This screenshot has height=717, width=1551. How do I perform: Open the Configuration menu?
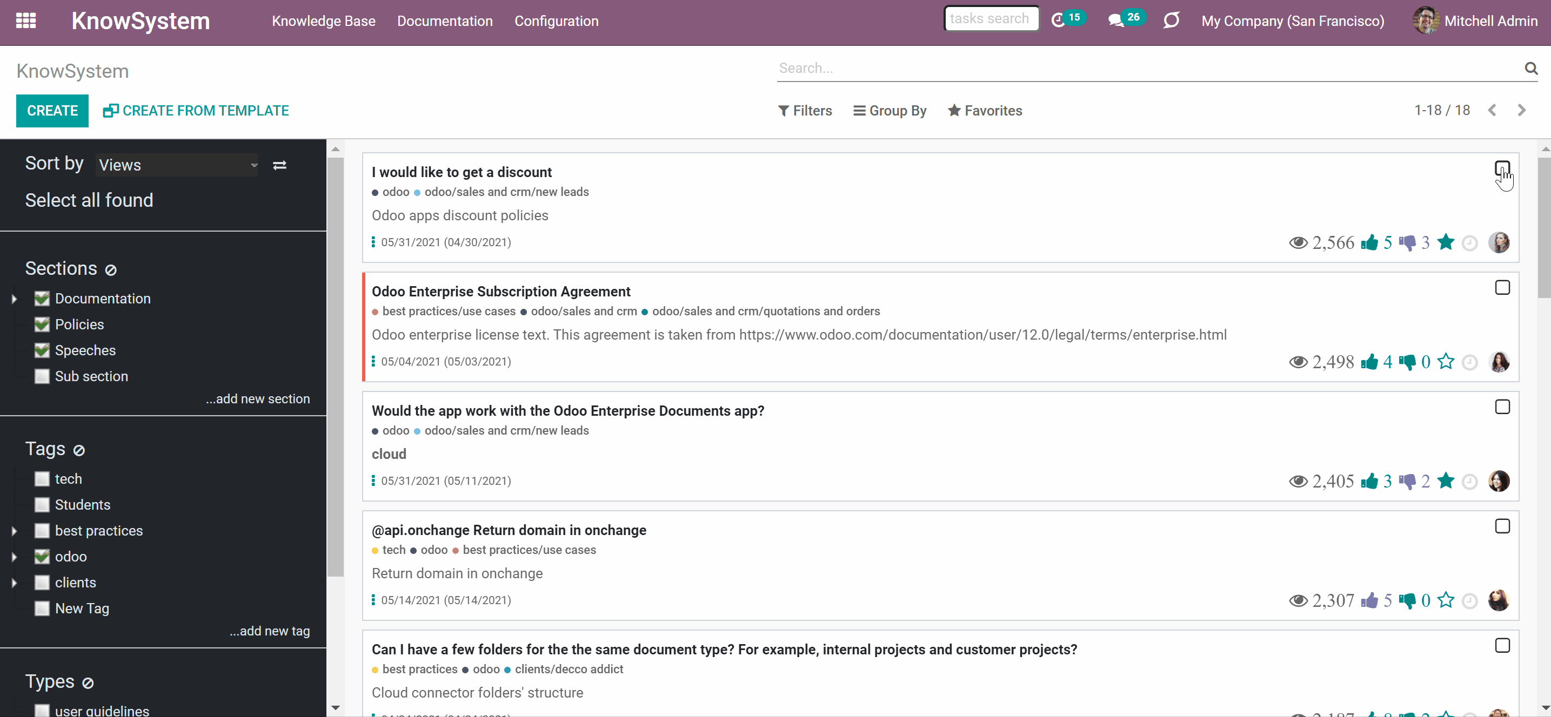click(x=556, y=21)
